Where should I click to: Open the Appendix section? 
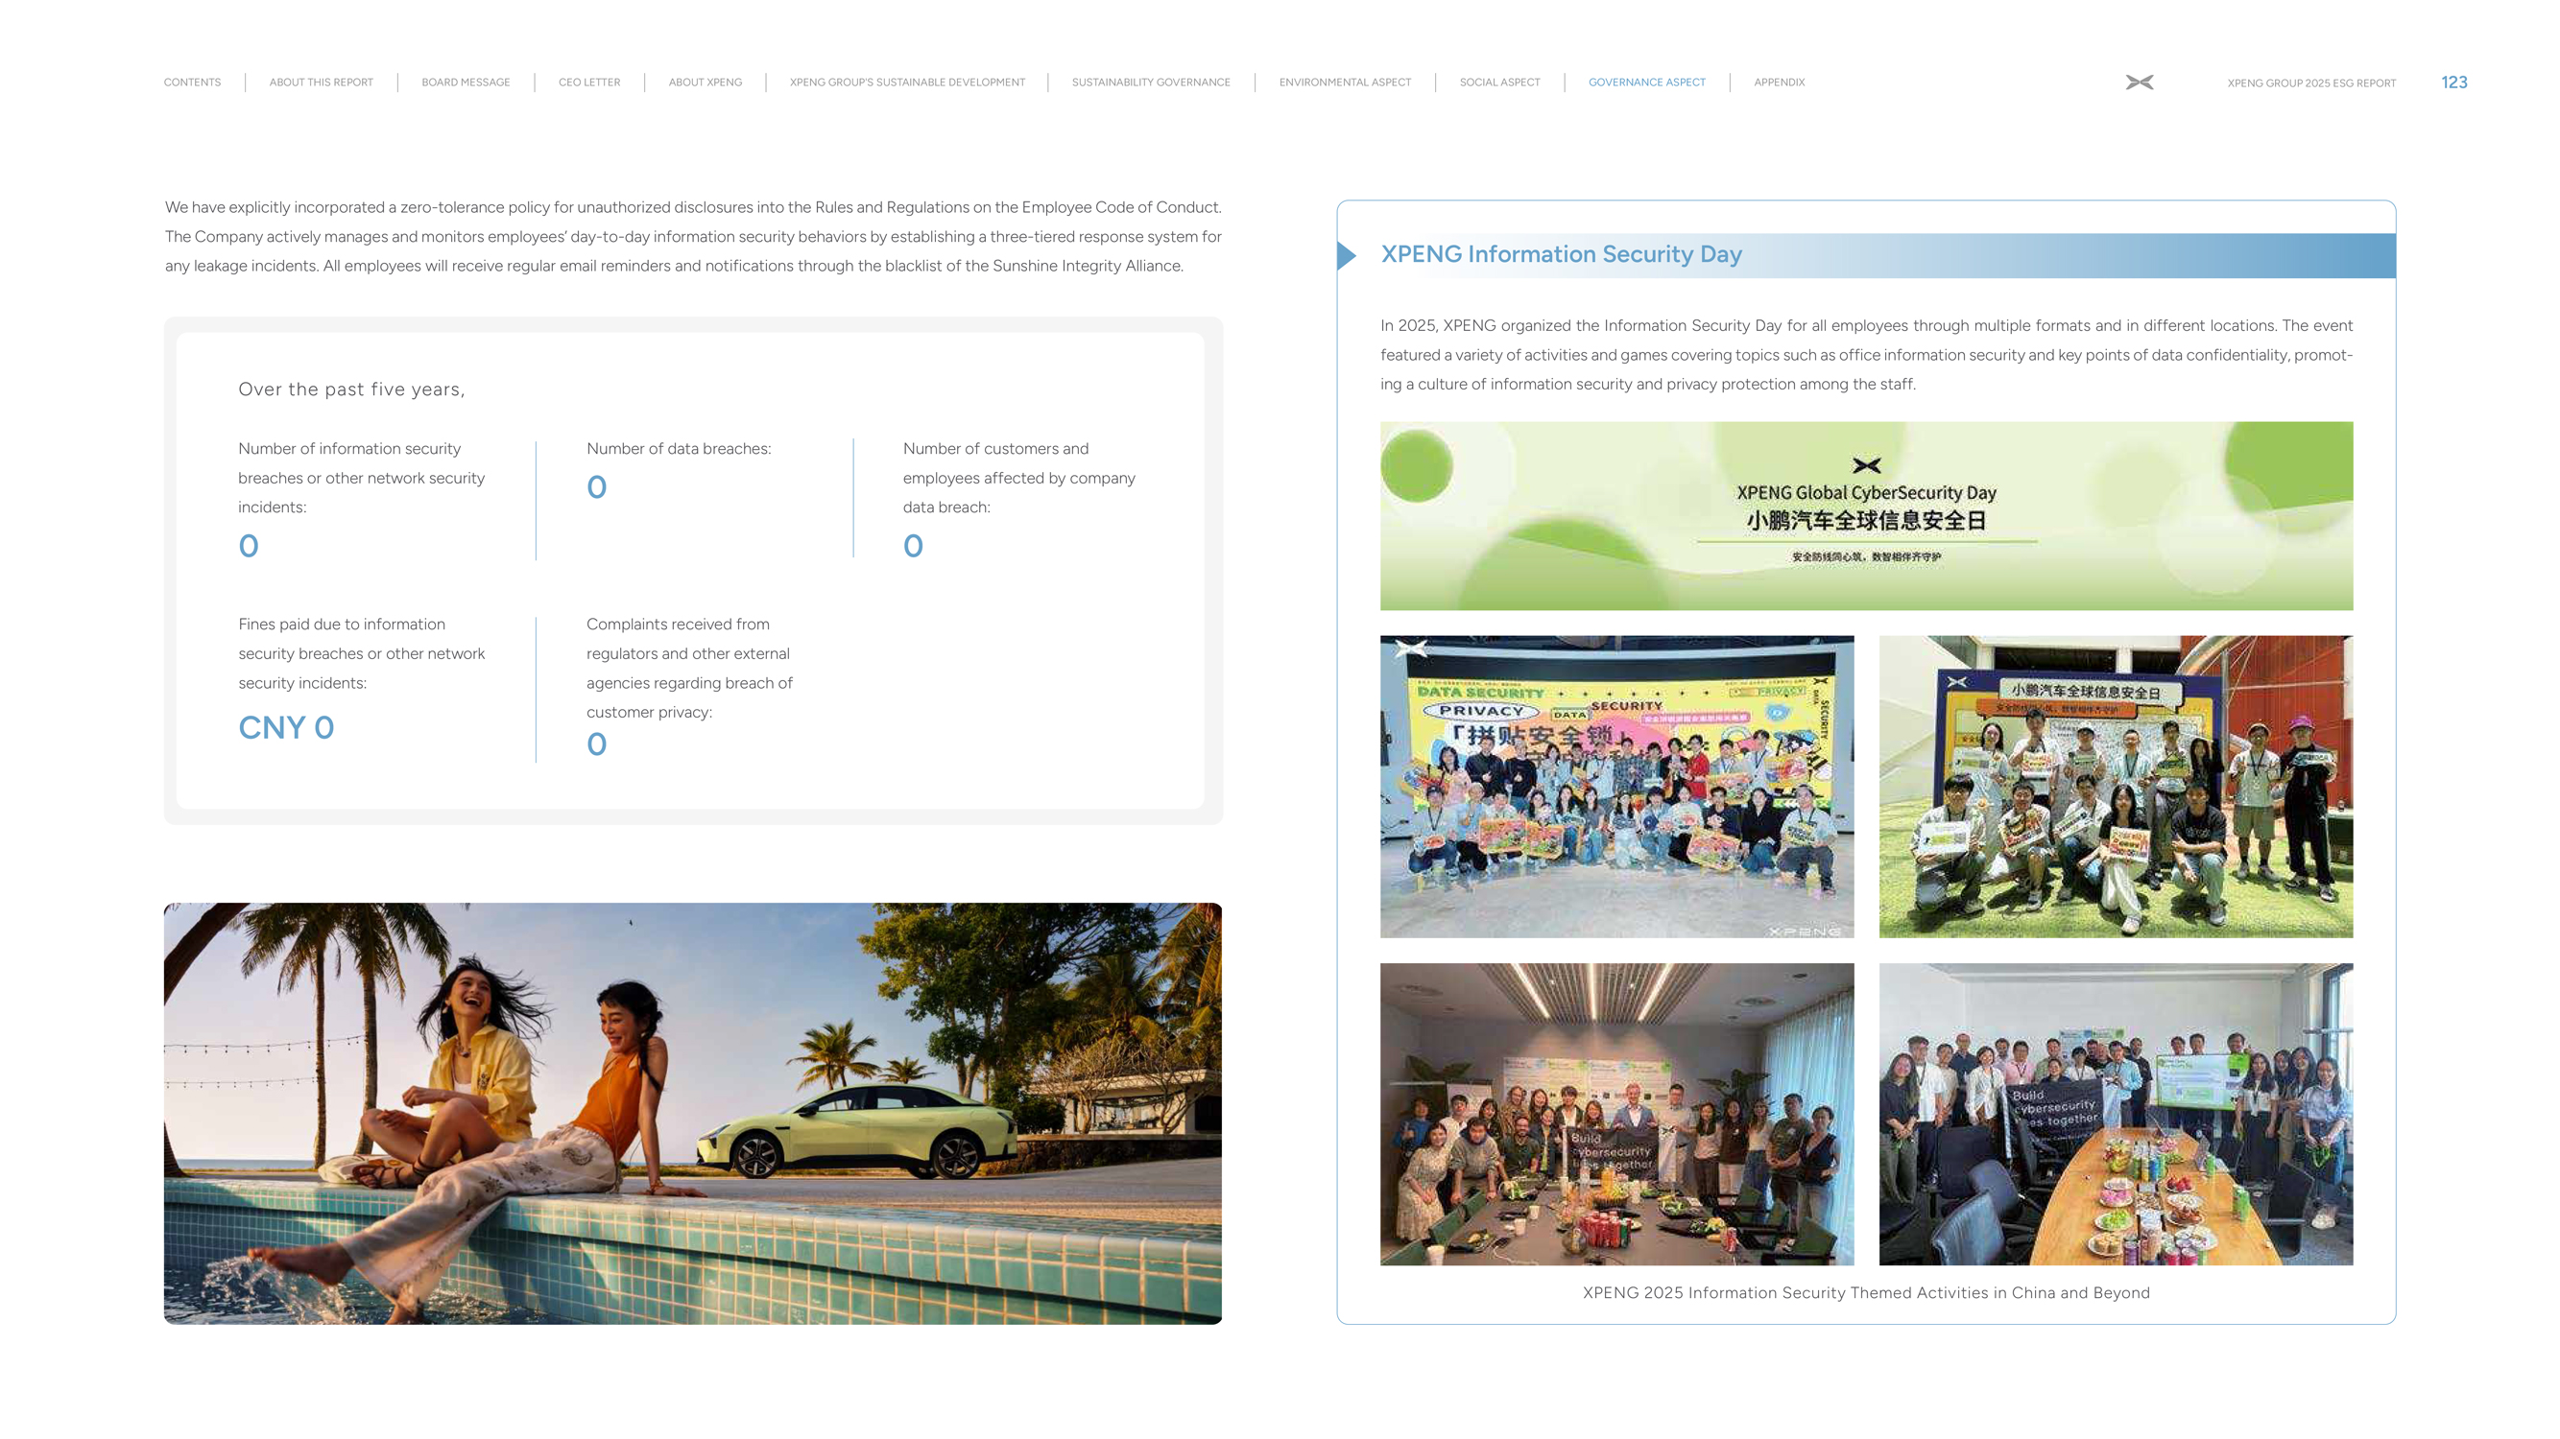pyautogui.click(x=1778, y=83)
